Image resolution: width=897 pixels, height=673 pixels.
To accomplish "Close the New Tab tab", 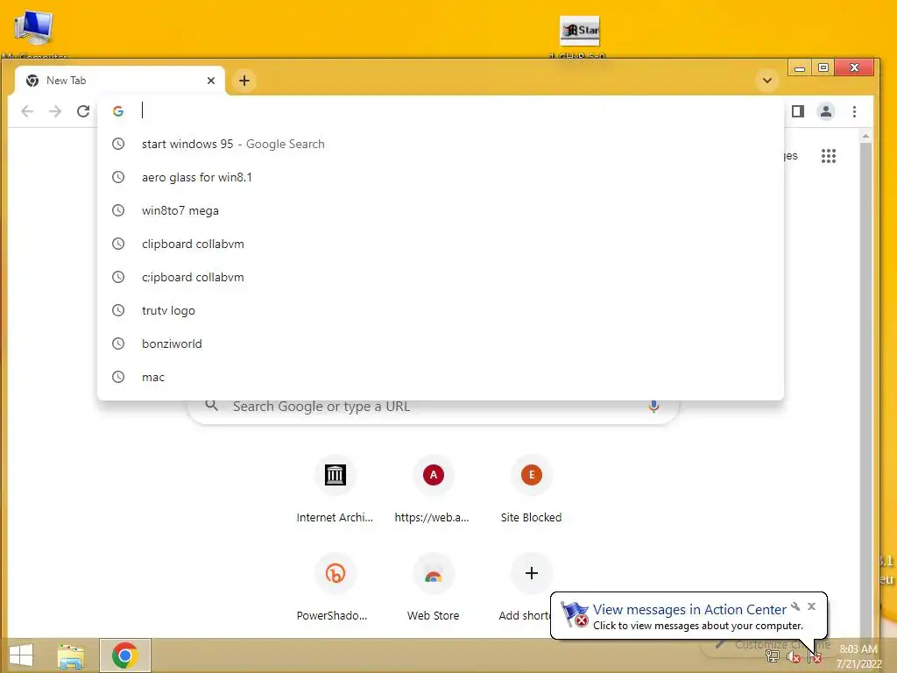I will (x=211, y=81).
